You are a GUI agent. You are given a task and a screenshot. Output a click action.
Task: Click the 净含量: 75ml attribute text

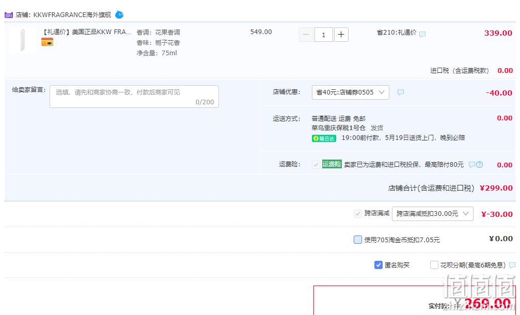[156, 53]
